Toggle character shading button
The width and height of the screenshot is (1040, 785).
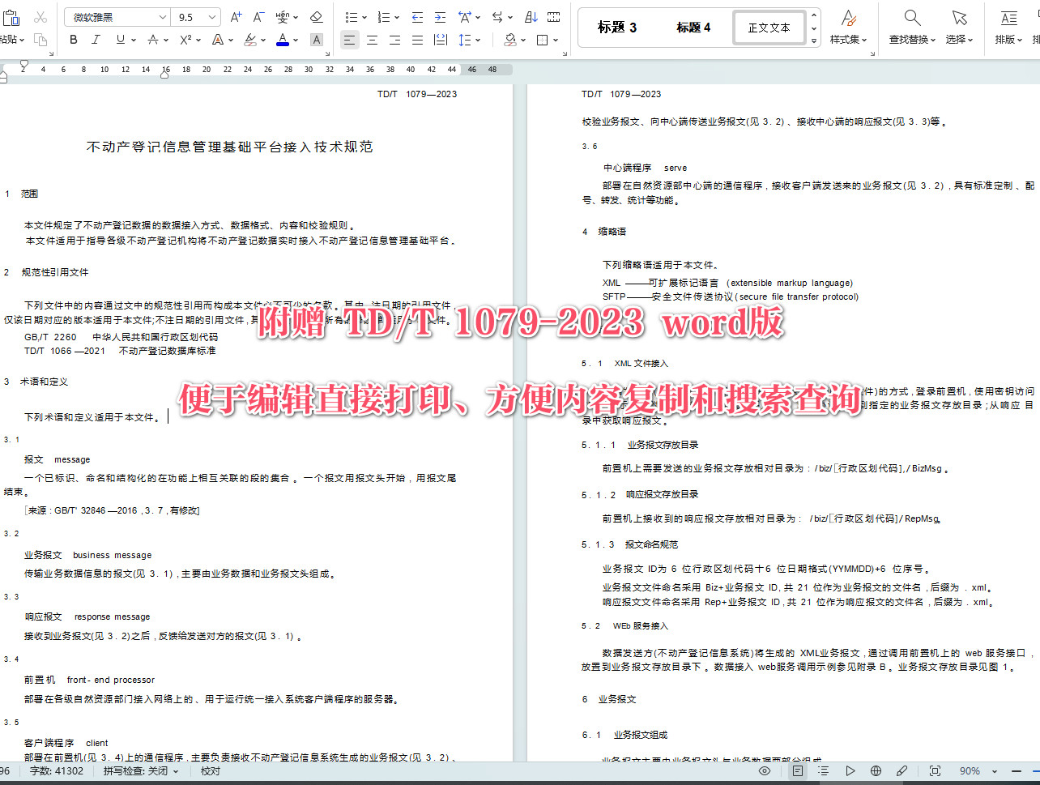click(316, 40)
